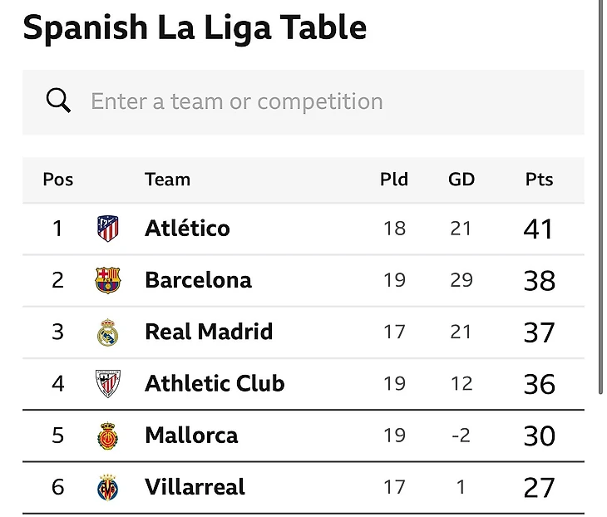Open the Villarreal team link
The image size is (607, 517).
click(x=195, y=487)
